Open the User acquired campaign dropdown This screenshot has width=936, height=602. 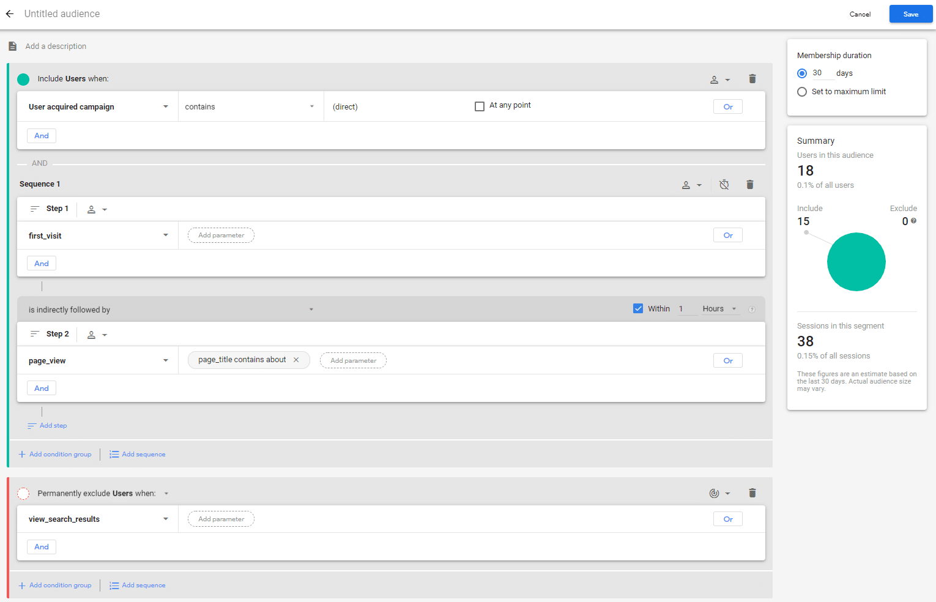click(98, 106)
